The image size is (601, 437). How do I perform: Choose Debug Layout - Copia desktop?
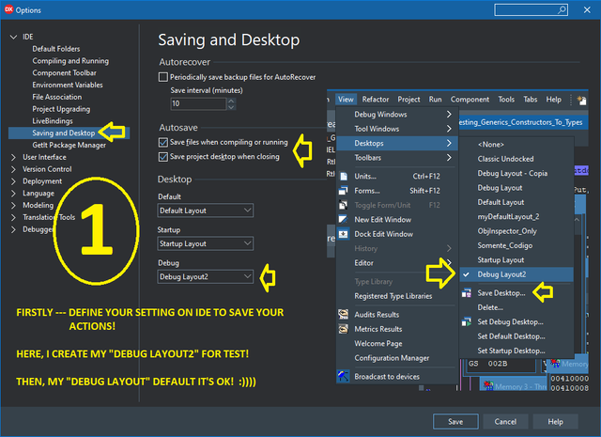pyautogui.click(x=516, y=174)
